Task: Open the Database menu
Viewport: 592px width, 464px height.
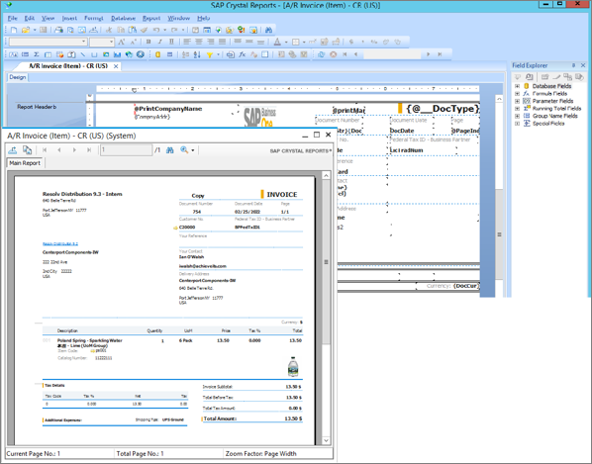Action: [x=123, y=18]
